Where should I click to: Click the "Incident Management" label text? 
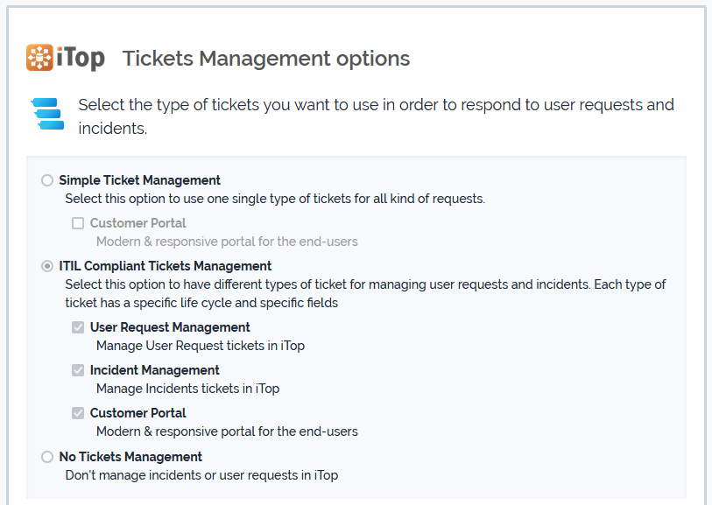(154, 370)
